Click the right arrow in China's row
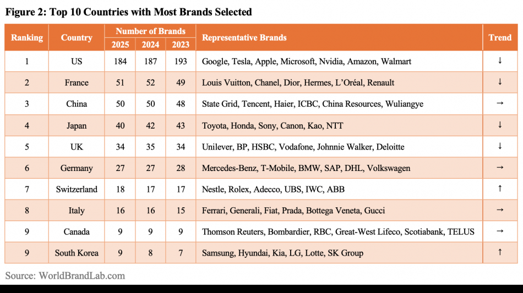 click(500, 103)
